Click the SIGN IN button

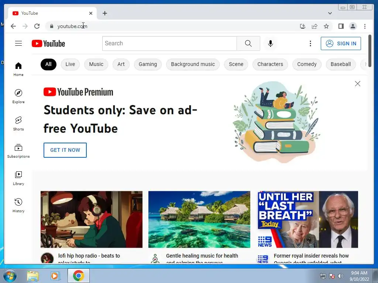pos(341,43)
